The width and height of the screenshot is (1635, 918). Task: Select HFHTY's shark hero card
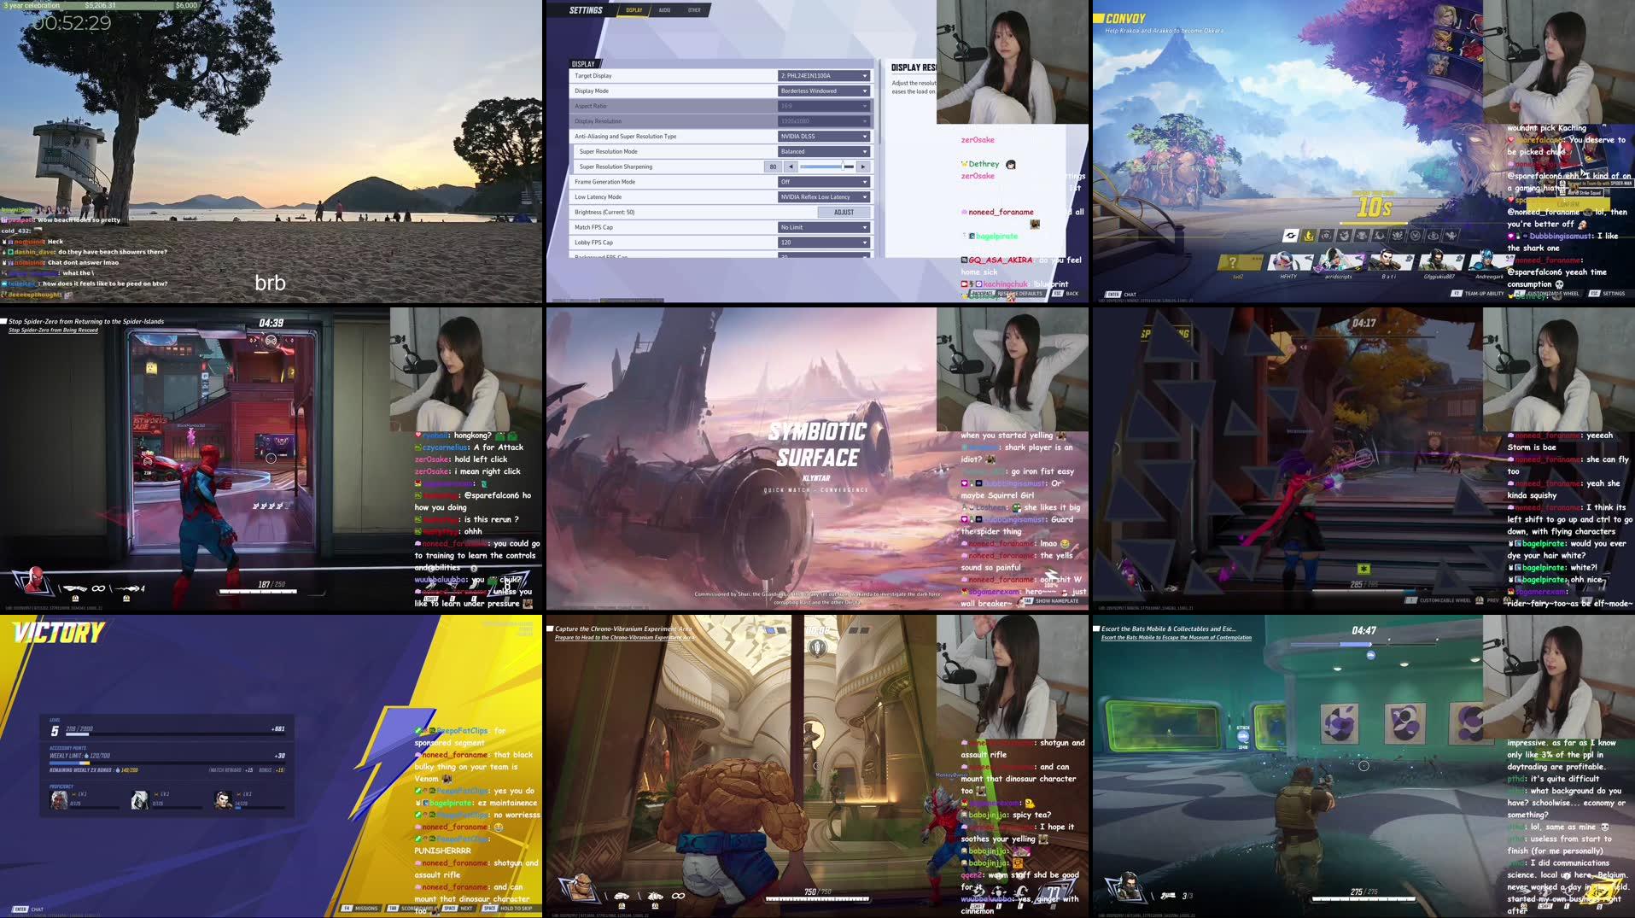(1288, 261)
